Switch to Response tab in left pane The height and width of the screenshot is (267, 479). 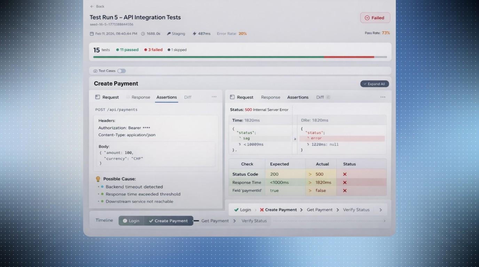pyautogui.click(x=141, y=97)
